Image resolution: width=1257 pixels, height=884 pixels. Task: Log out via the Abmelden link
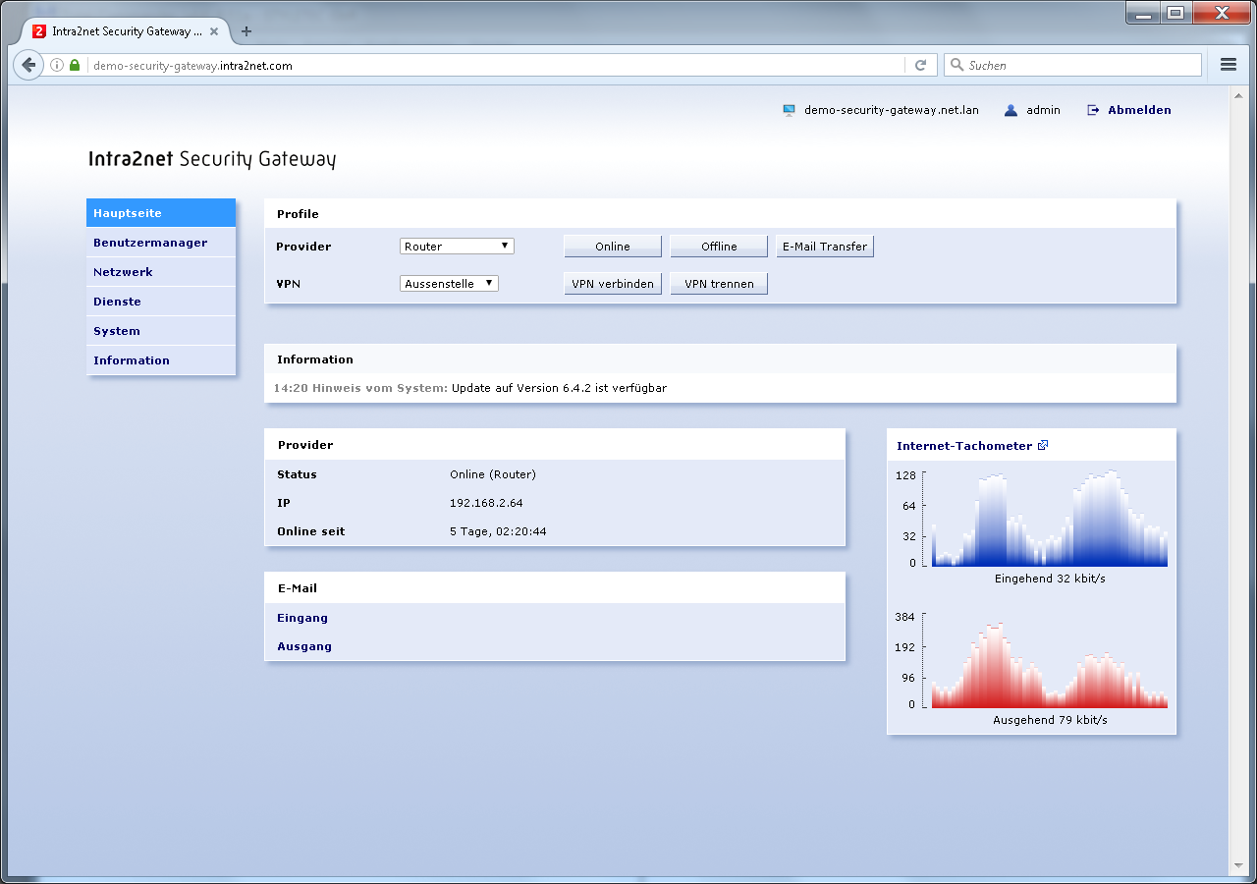coord(1139,111)
